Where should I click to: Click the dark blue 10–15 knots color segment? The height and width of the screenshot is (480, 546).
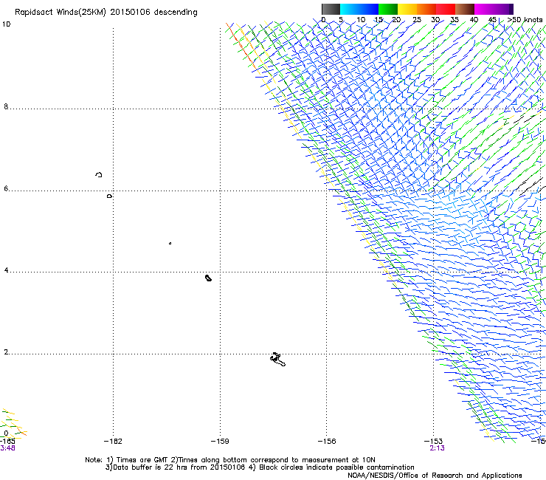[x=369, y=9]
